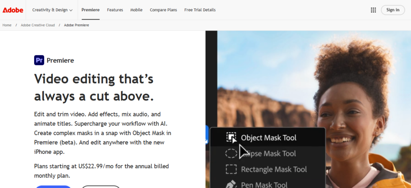Open the Features tab
Screen dimensions: 411x188
pos(115,10)
